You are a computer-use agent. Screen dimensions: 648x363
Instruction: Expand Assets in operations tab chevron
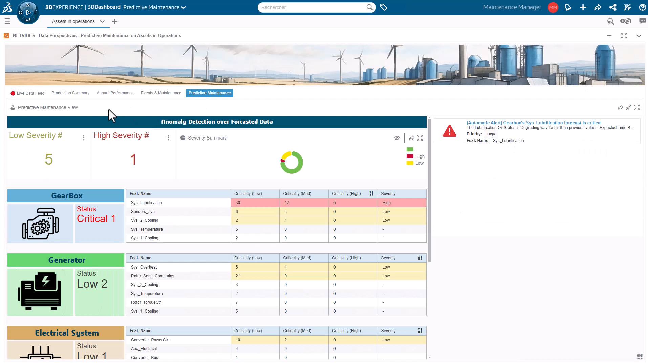102,21
